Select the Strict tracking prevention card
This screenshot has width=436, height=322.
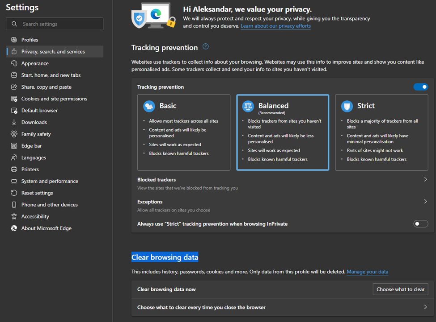click(381, 132)
